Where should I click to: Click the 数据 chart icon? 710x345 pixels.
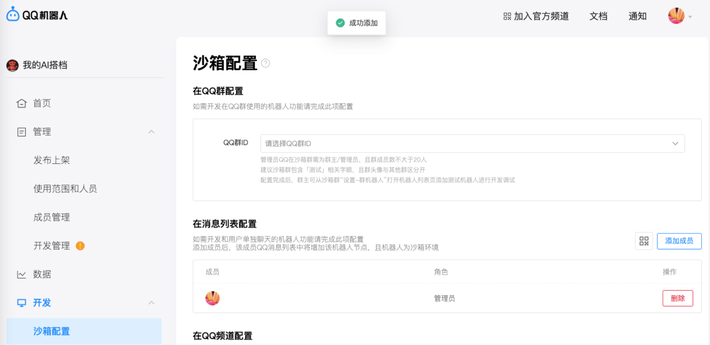(x=21, y=274)
